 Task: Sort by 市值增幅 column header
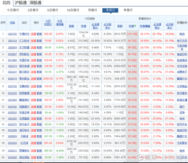click(x=145, y=26)
